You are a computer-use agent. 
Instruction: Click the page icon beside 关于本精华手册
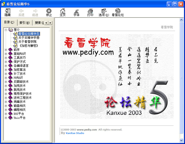pos(15,38)
